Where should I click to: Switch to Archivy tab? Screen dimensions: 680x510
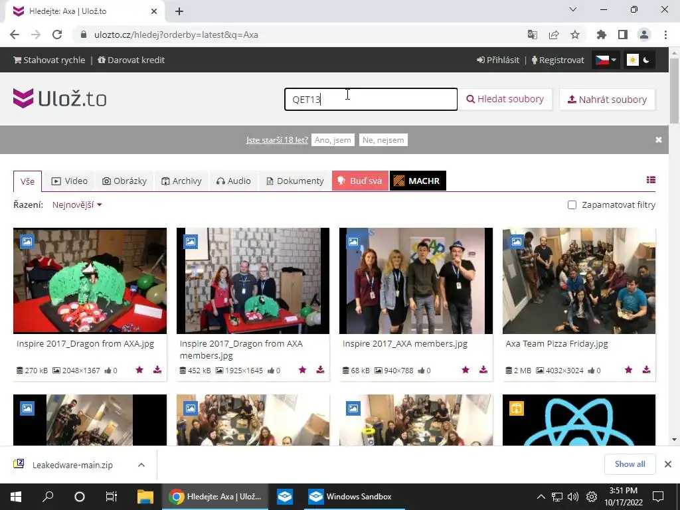point(181,181)
